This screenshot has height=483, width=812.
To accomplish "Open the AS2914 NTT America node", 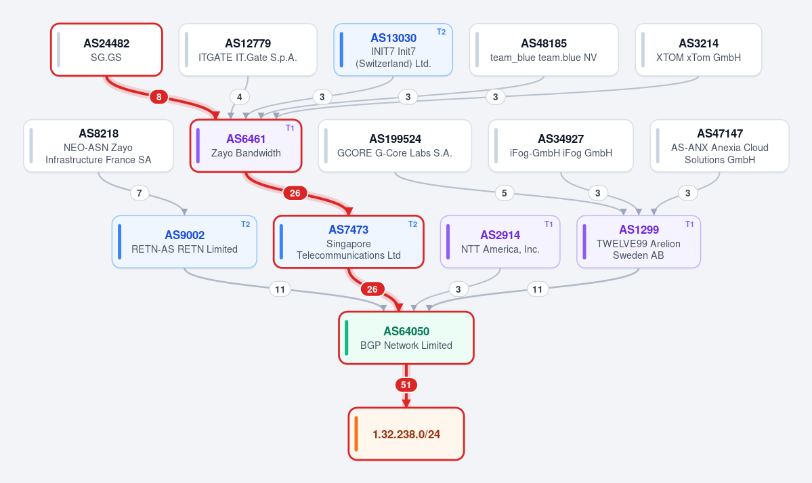I will 500,242.
